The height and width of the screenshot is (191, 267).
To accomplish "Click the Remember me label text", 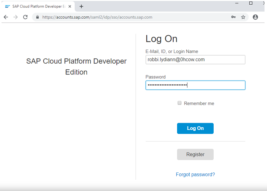I will click(x=199, y=103).
